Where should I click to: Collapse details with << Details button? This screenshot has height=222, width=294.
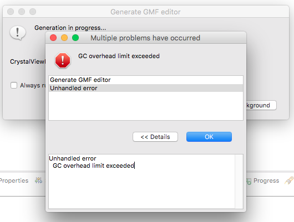(155, 137)
